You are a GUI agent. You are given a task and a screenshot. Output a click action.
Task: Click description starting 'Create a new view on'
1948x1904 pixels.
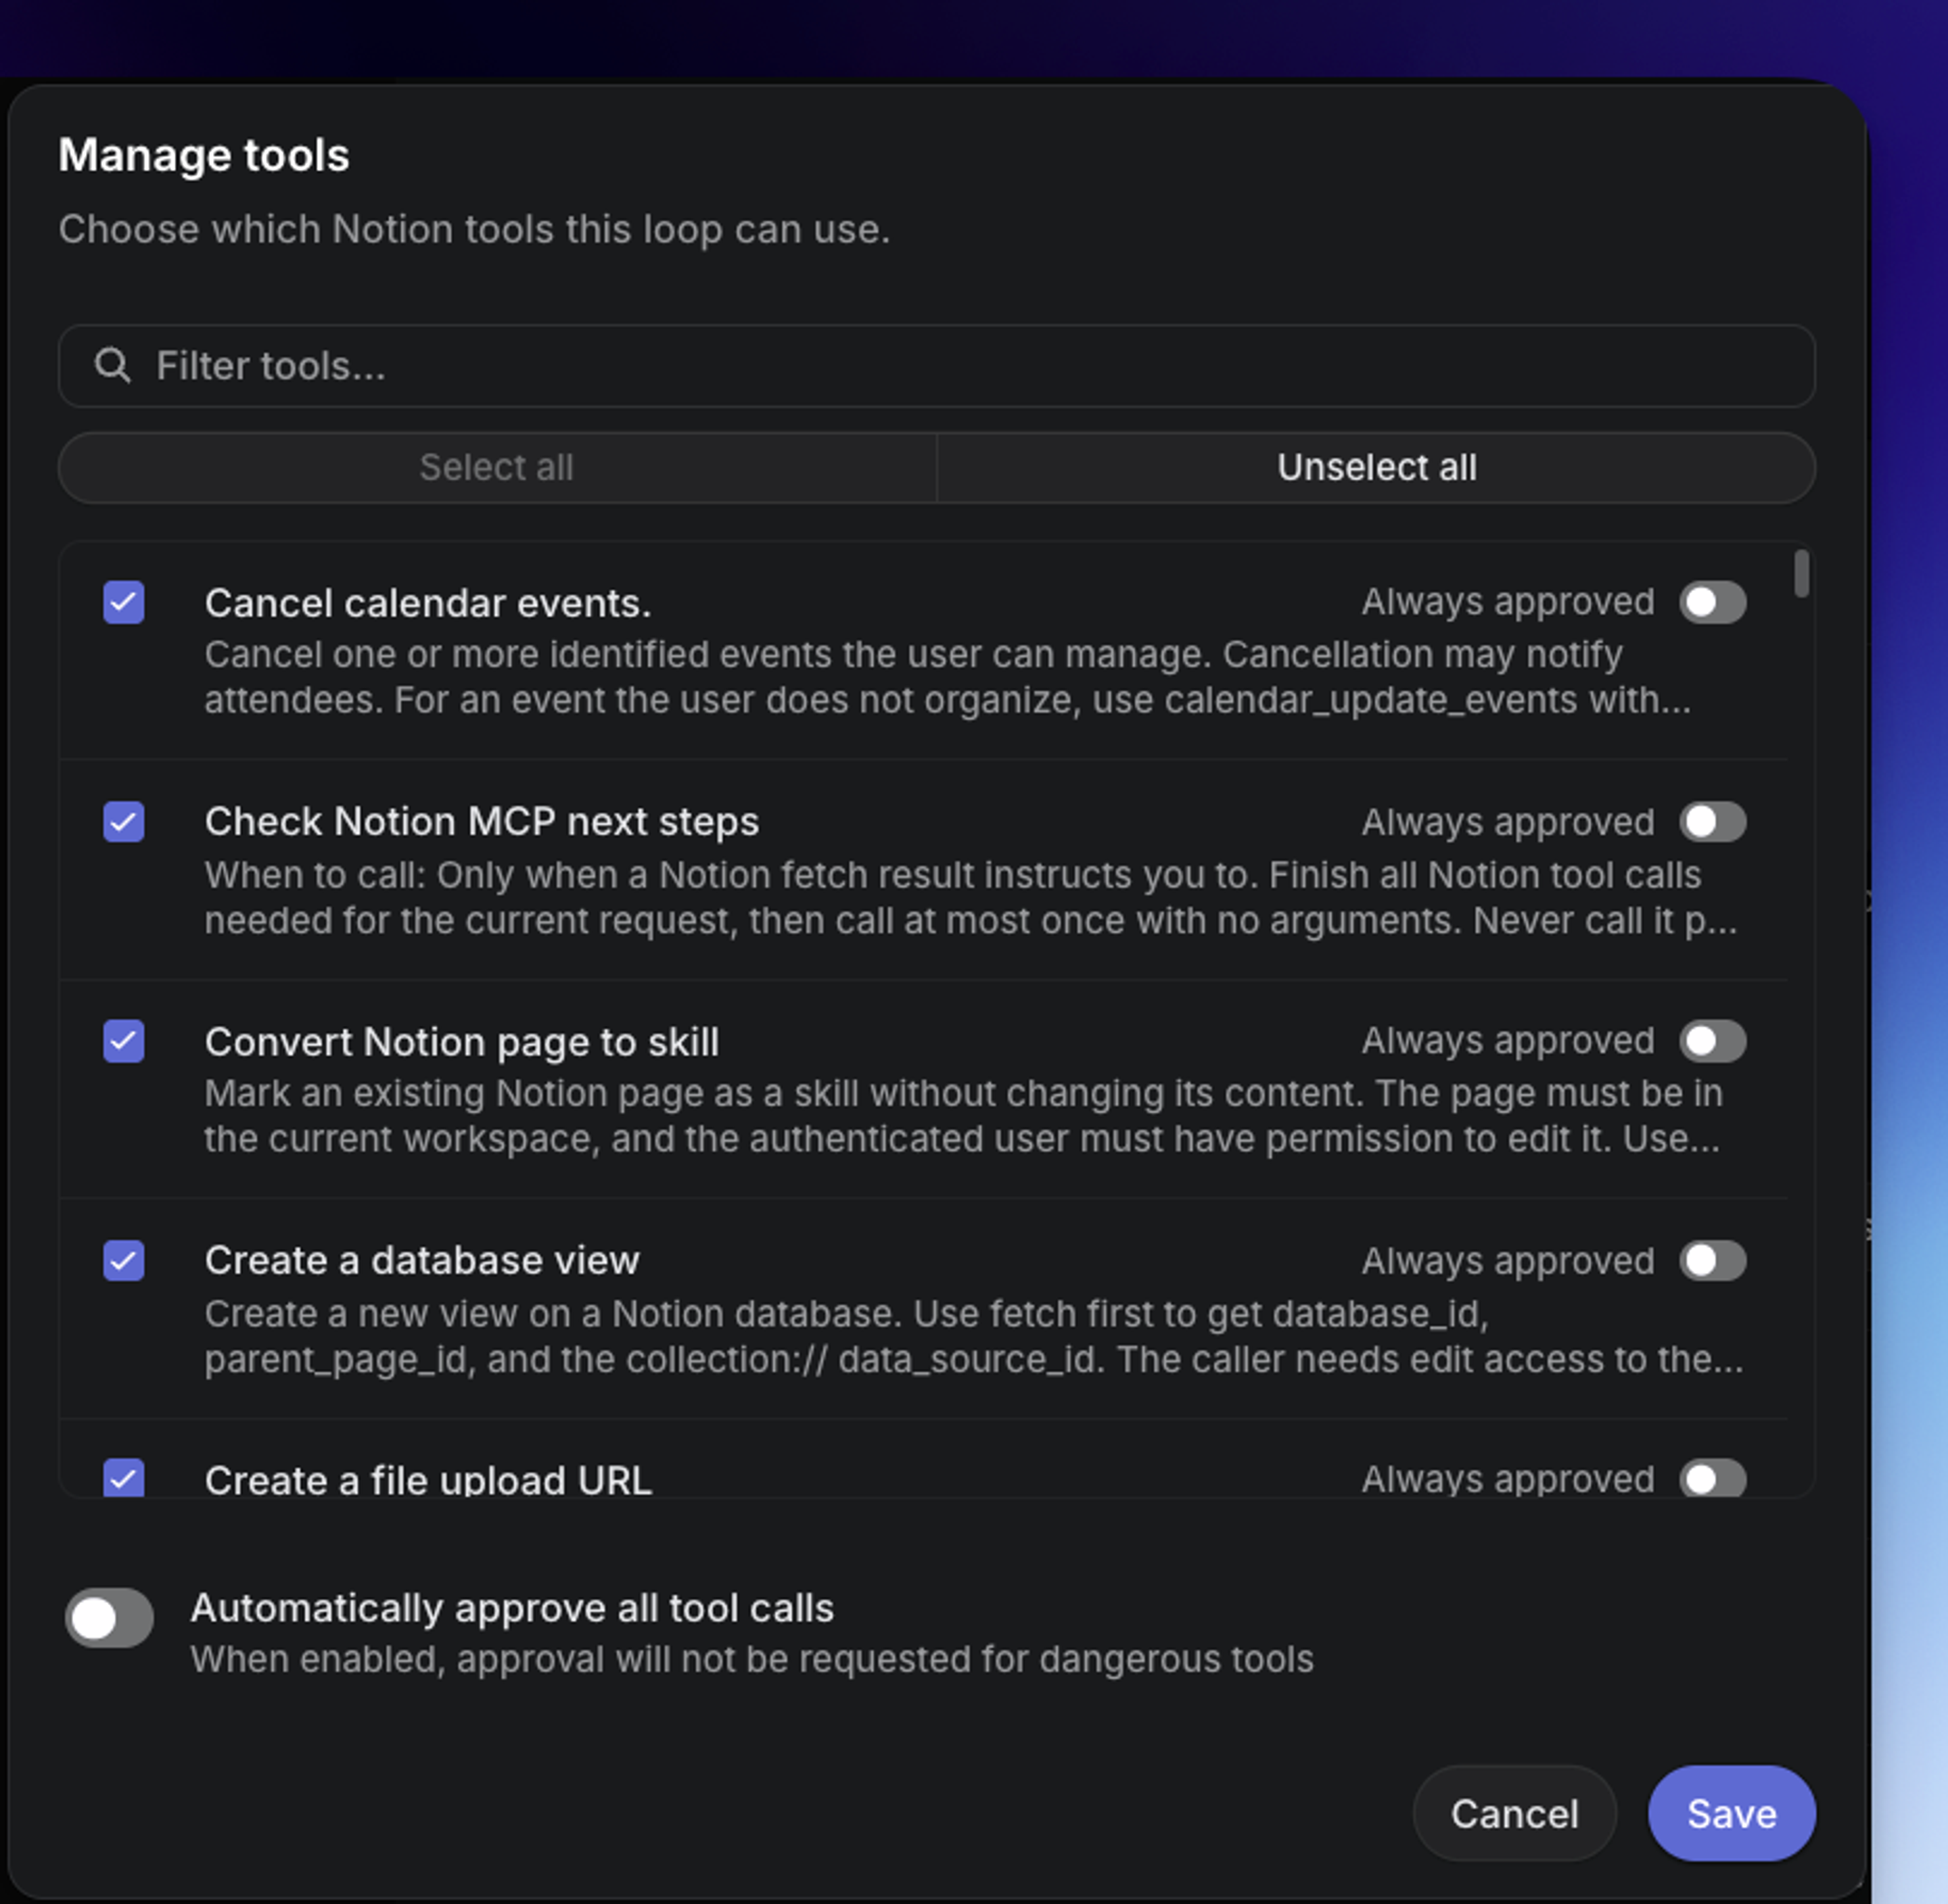[x=975, y=1336]
